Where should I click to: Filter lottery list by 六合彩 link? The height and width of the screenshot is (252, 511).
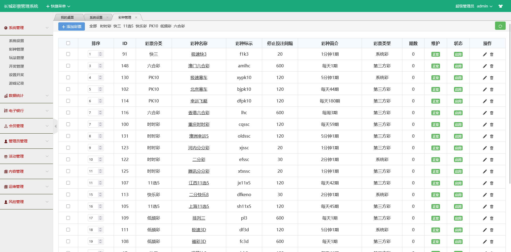(x=179, y=26)
